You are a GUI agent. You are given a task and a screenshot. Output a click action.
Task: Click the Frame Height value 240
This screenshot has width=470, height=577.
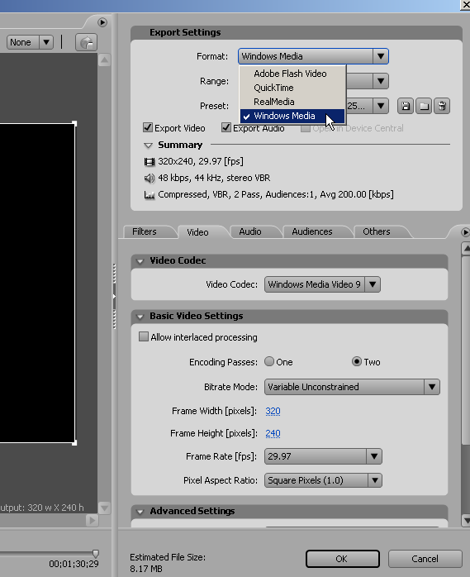[273, 433]
